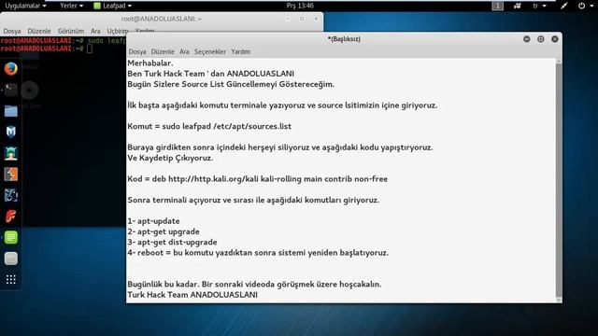
Task: Click the line '1- apt-update'
Action: 153,221
